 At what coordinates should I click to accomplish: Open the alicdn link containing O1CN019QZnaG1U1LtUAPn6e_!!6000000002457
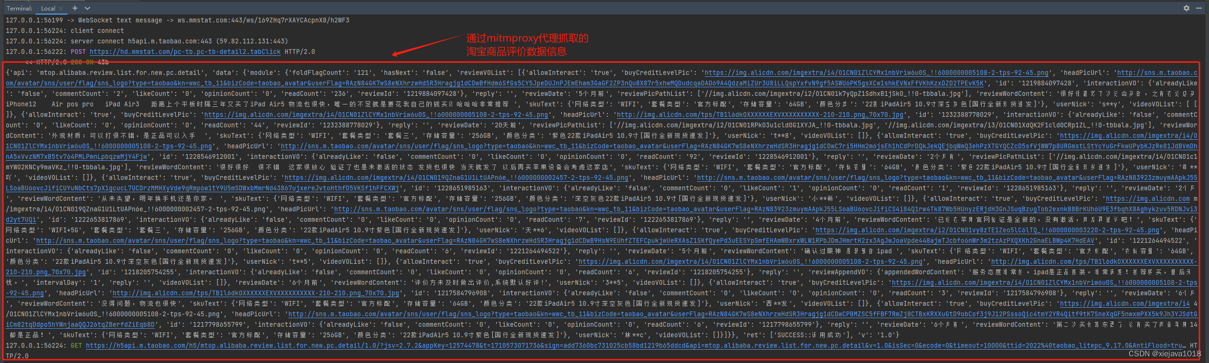pyautogui.click(x=456, y=177)
